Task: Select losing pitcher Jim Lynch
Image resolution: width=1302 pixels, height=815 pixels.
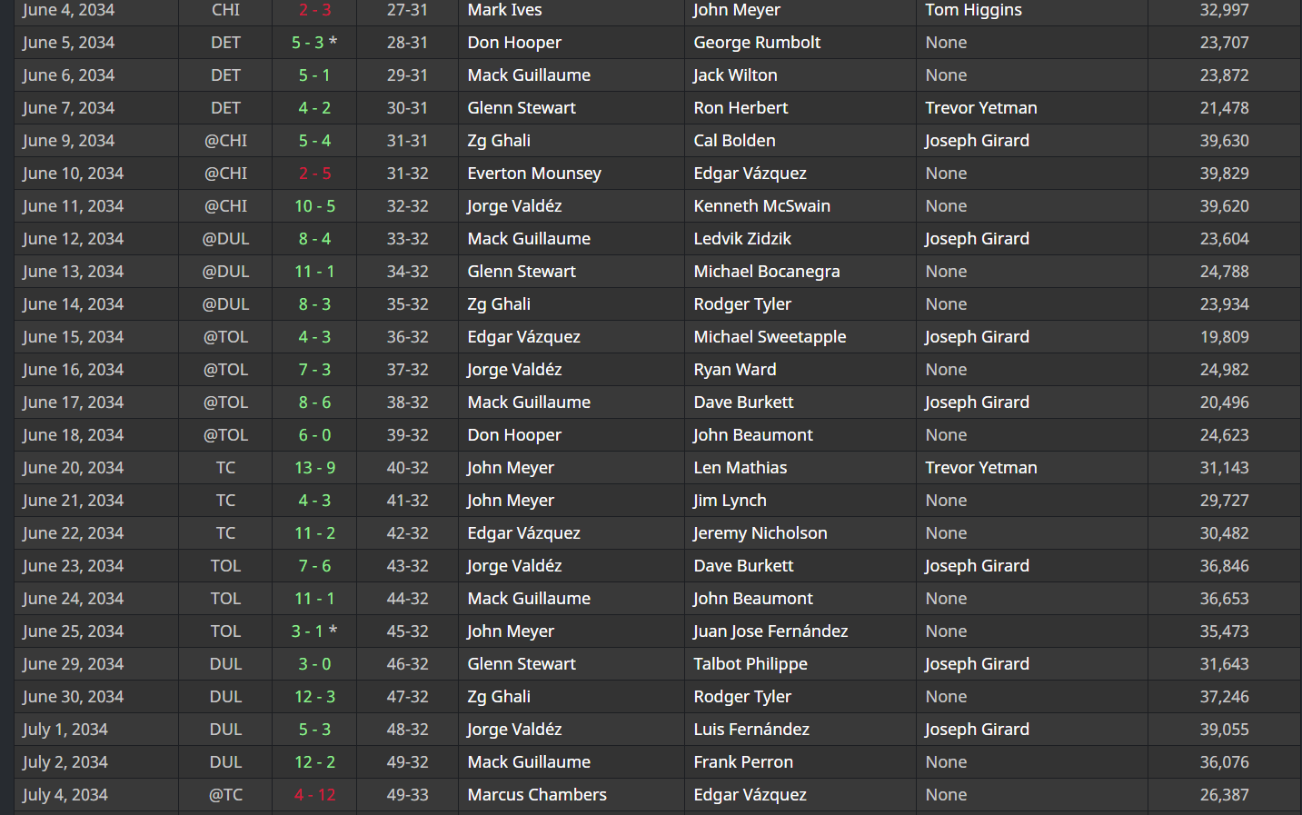Action: (730, 501)
